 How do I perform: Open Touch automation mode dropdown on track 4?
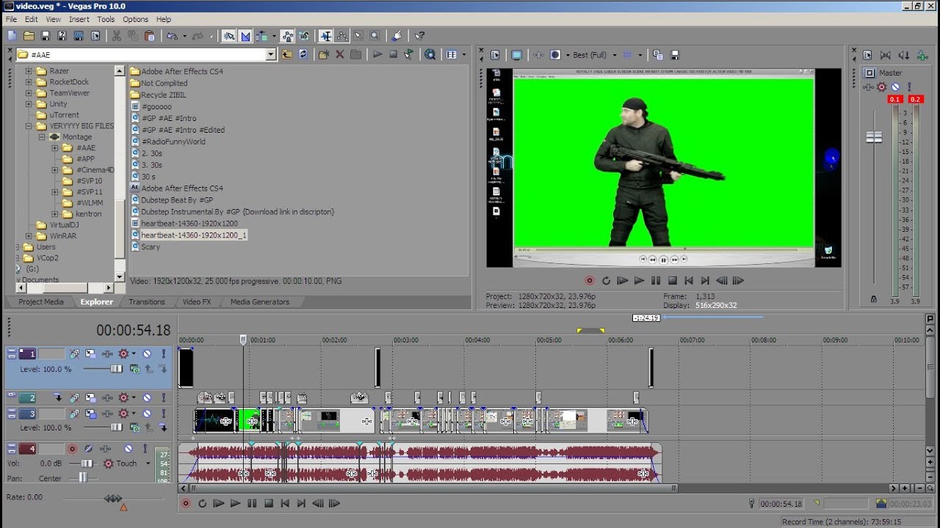coord(147,463)
